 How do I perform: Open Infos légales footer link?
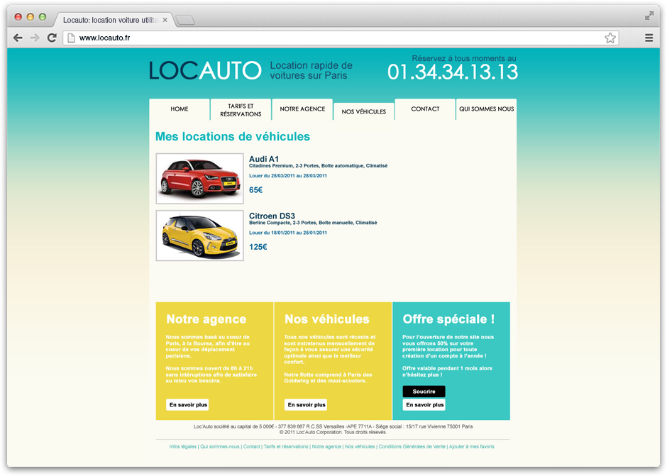click(183, 447)
